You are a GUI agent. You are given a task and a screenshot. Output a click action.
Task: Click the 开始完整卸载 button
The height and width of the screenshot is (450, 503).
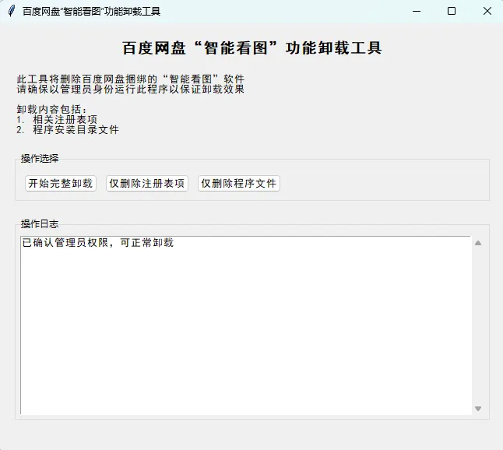[x=61, y=184]
